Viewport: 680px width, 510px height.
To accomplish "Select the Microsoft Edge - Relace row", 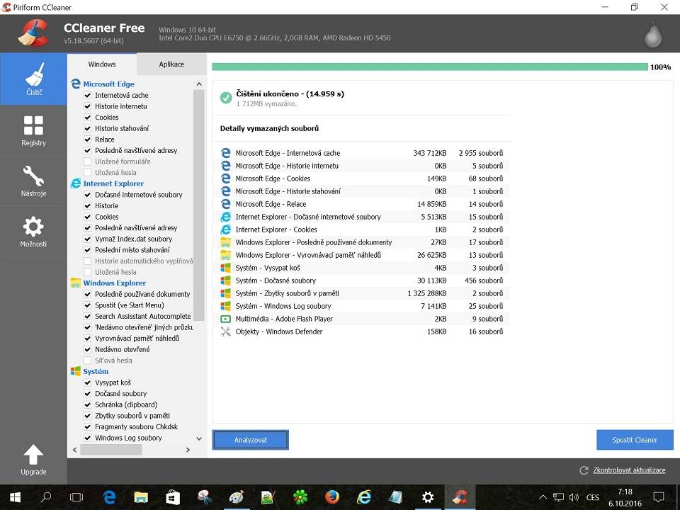I will click(x=362, y=204).
